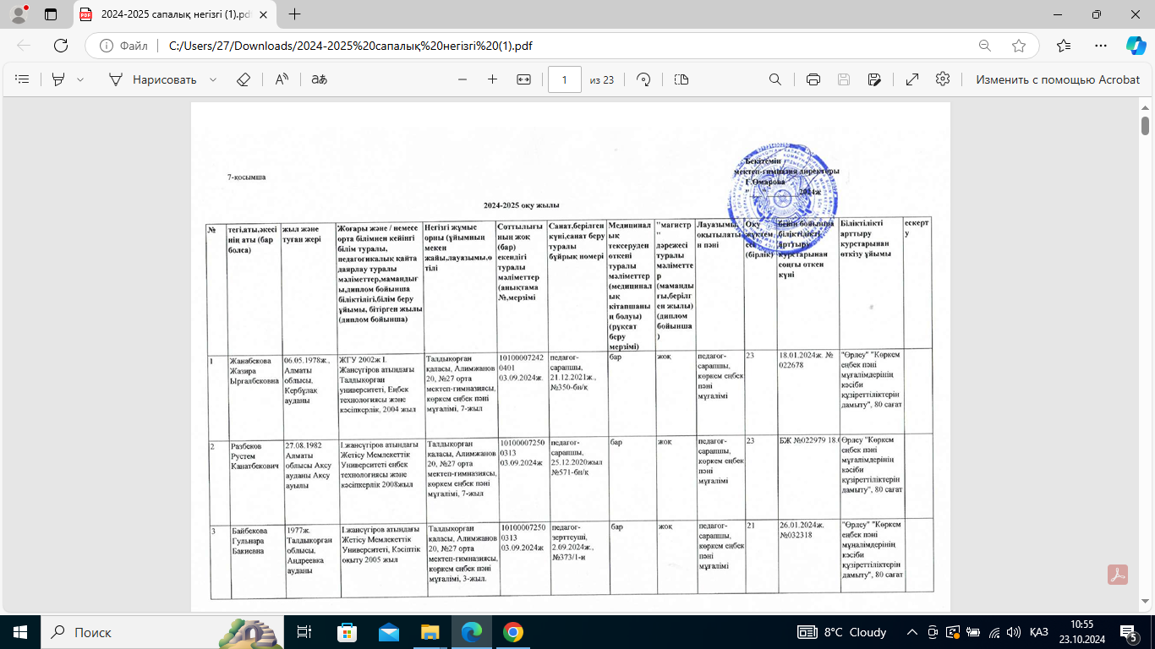This screenshot has height=649, width=1155.
Task: Refresh the browser page
Action: [61, 46]
